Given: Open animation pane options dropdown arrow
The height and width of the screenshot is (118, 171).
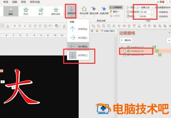Looking at the screenshot, I should point(169,33).
